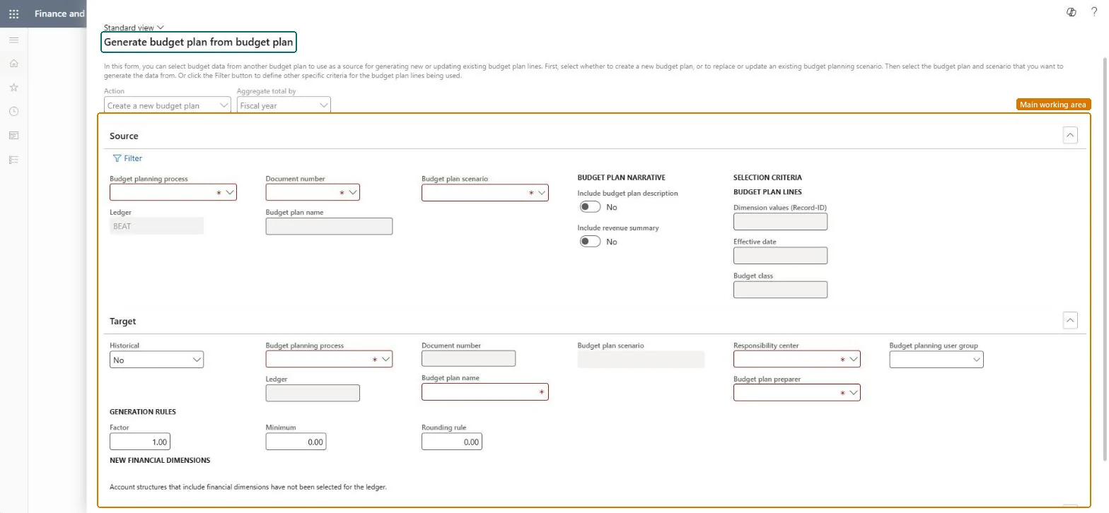Open Workspaces icon in the sidebar
Screen dimensions: 1109x513
coord(13,136)
